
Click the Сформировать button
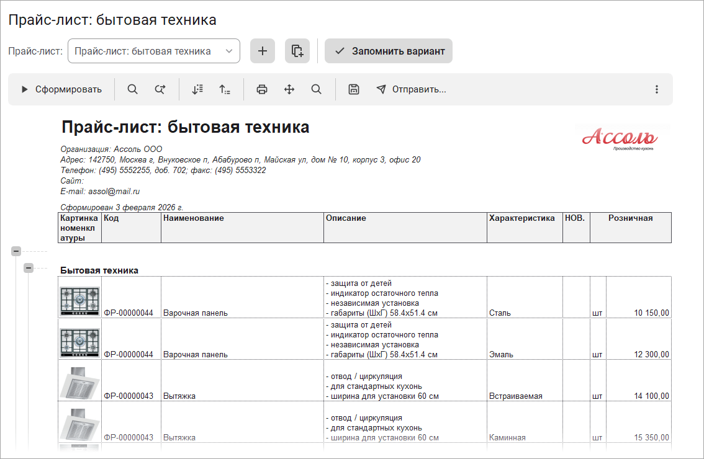(x=61, y=89)
